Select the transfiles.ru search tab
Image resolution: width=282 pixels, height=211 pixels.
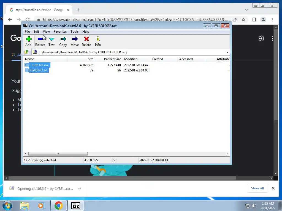[x=39, y=10]
